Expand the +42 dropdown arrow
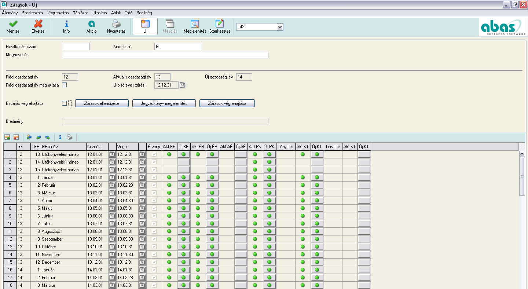This screenshot has width=528, height=289. tap(280, 27)
